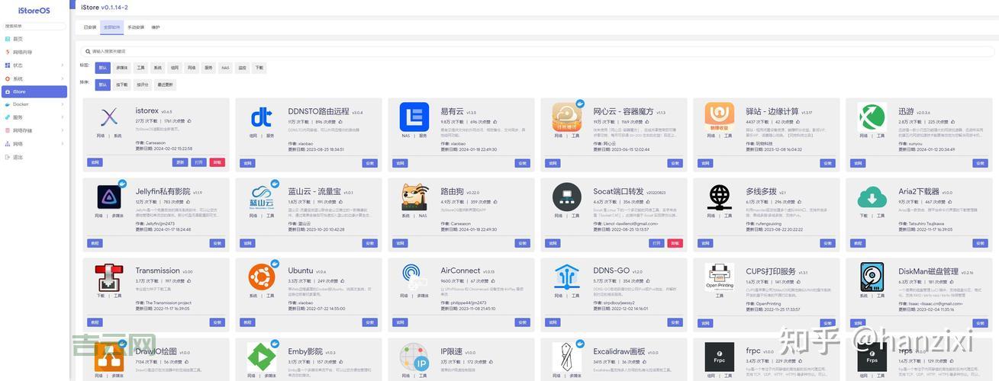The height and width of the screenshot is (381, 999).
Task: Click the 路由狗 dog icon
Action: click(x=414, y=197)
